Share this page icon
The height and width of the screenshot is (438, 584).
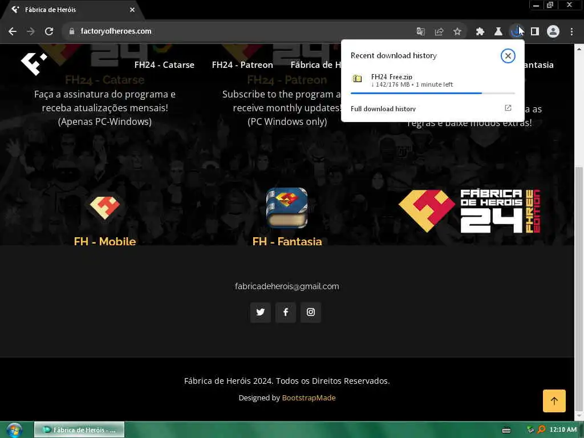[x=439, y=32]
